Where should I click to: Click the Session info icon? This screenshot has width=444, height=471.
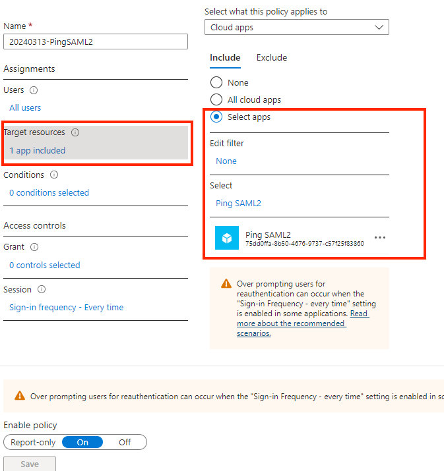click(x=42, y=290)
